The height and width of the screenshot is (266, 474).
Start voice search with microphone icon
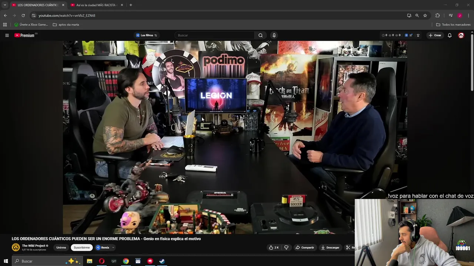coord(274,35)
